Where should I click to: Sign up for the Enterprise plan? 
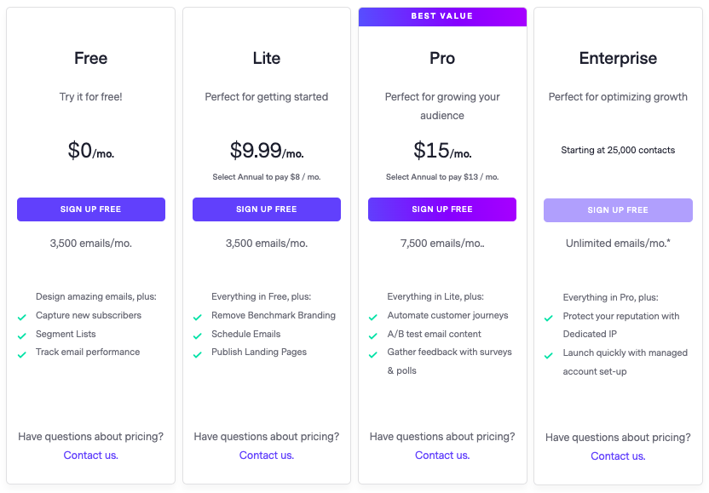618,210
